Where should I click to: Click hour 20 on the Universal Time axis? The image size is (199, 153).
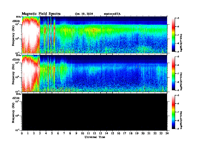click(x=143, y=133)
